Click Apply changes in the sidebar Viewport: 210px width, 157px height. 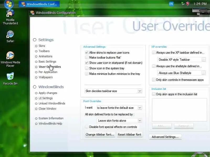(x=48, y=93)
